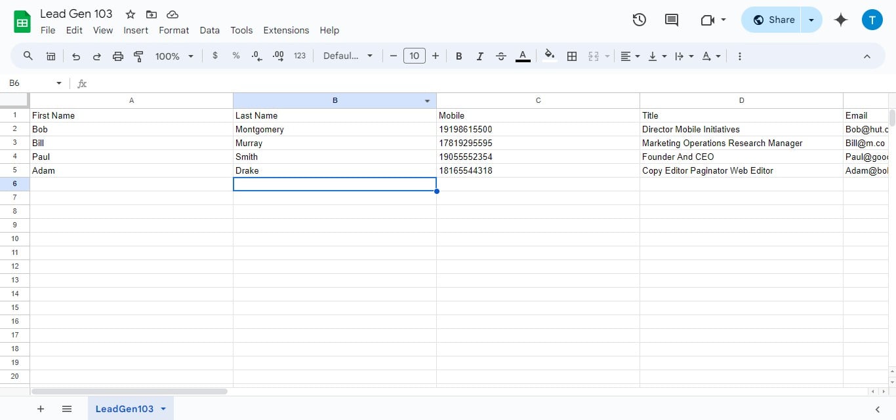Open the text color picker
This screenshot has height=420, width=896.
pyautogui.click(x=523, y=56)
